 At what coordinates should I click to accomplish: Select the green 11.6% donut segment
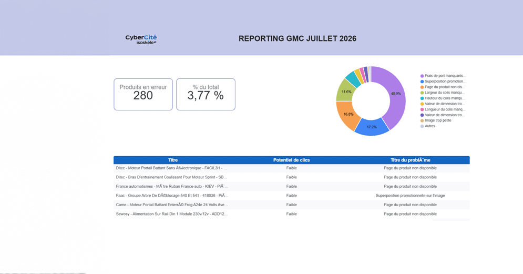pyautogui.click(x=345, y=91)
